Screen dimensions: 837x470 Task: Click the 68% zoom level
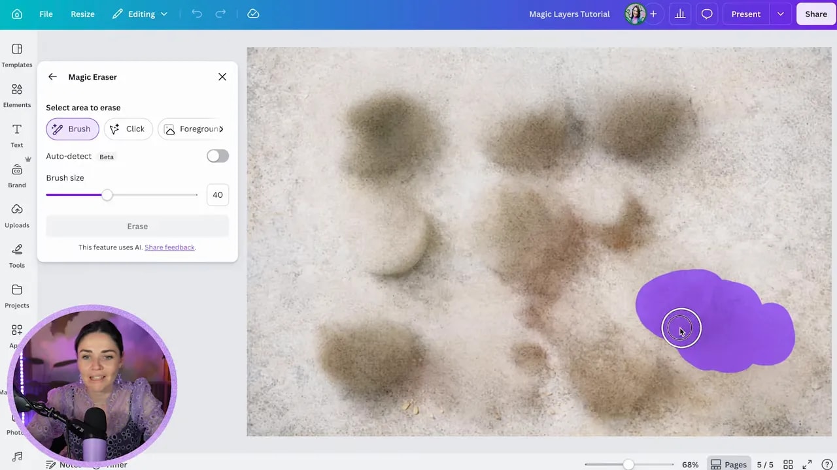690,465
